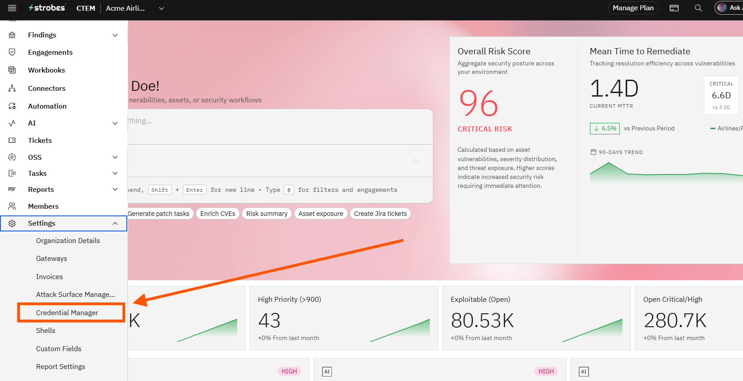Open Credential Manager settings page
This screenshot has height=381, width=743.
coord(67,312)
